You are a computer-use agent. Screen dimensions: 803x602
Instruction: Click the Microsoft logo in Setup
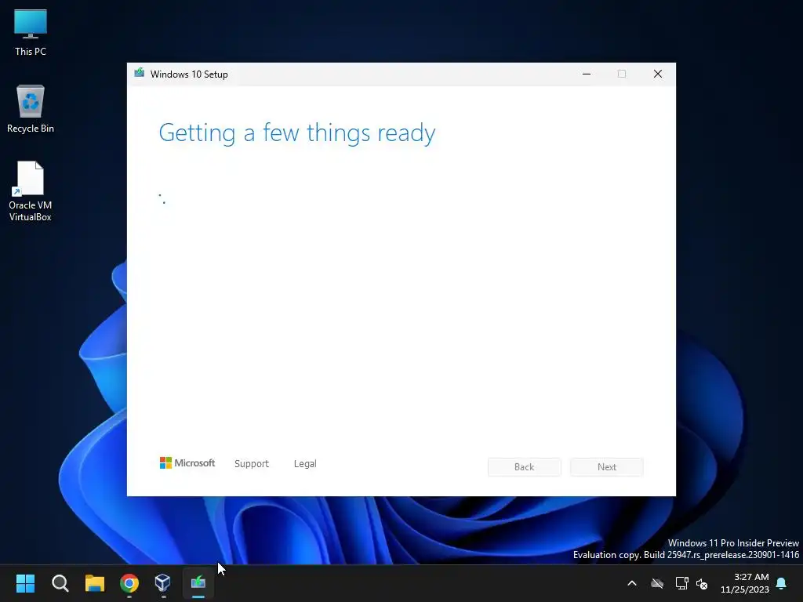(x=187, y=463)
